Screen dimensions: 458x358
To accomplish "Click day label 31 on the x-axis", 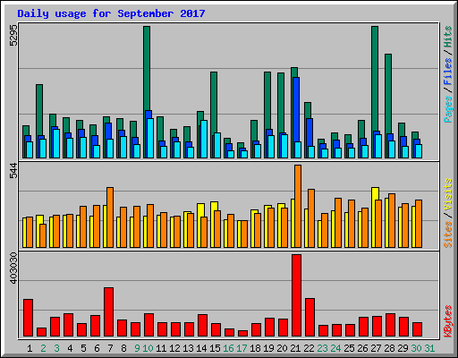I will point(429,348).
